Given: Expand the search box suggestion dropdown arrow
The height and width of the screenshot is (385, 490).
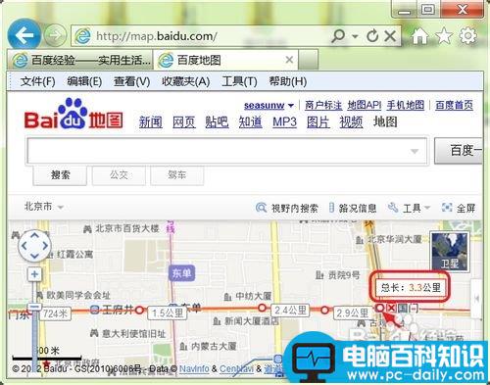Looking at the screenshot, I should pyautogui.click(x=415, y=151).
